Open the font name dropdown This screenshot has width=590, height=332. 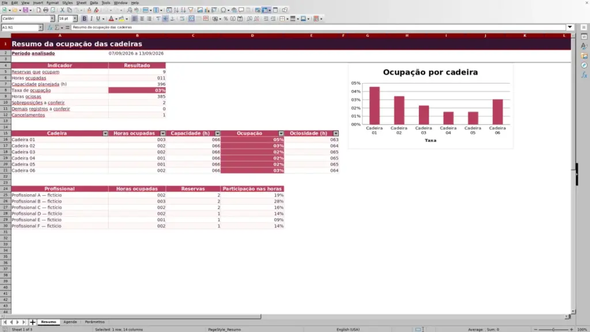52,18
